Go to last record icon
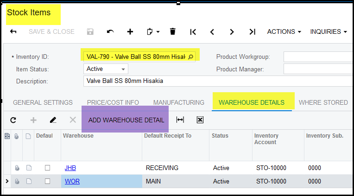This screenshot has height=196, width=354. [252, 32]
